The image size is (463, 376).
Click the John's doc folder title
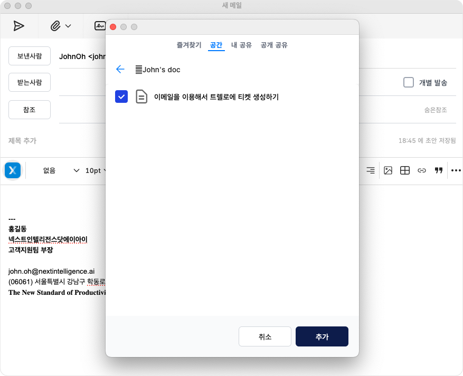pos(161,70)
